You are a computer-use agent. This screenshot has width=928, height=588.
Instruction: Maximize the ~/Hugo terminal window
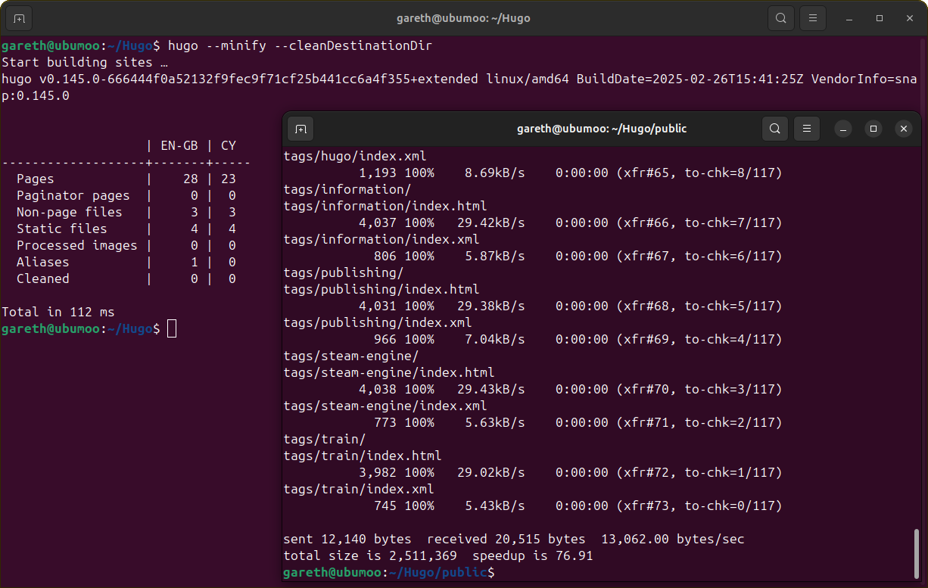pos(880,17)
